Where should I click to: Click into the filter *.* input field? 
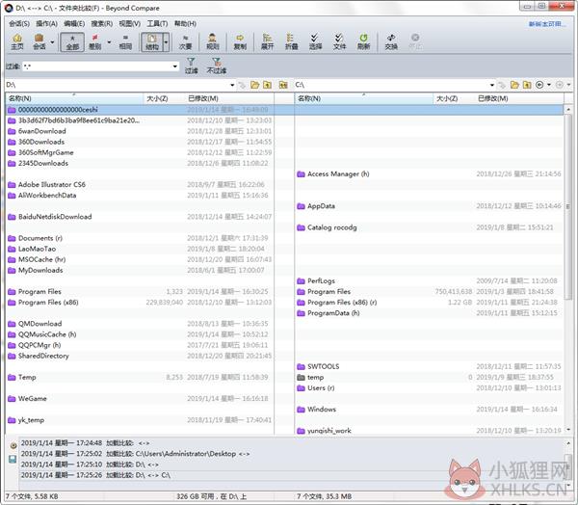point(96,66)
